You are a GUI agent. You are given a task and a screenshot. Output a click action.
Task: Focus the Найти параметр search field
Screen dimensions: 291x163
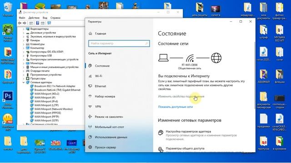click(x=119, y=43)
